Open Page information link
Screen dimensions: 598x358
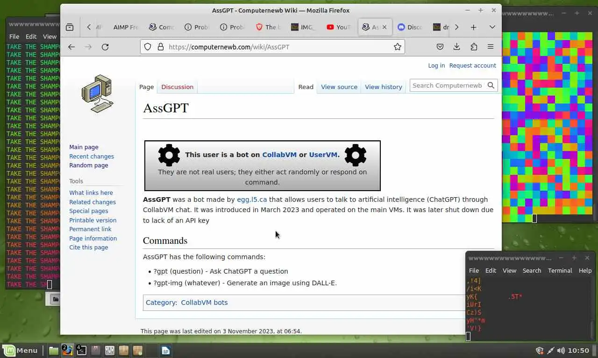click(93, 238)
